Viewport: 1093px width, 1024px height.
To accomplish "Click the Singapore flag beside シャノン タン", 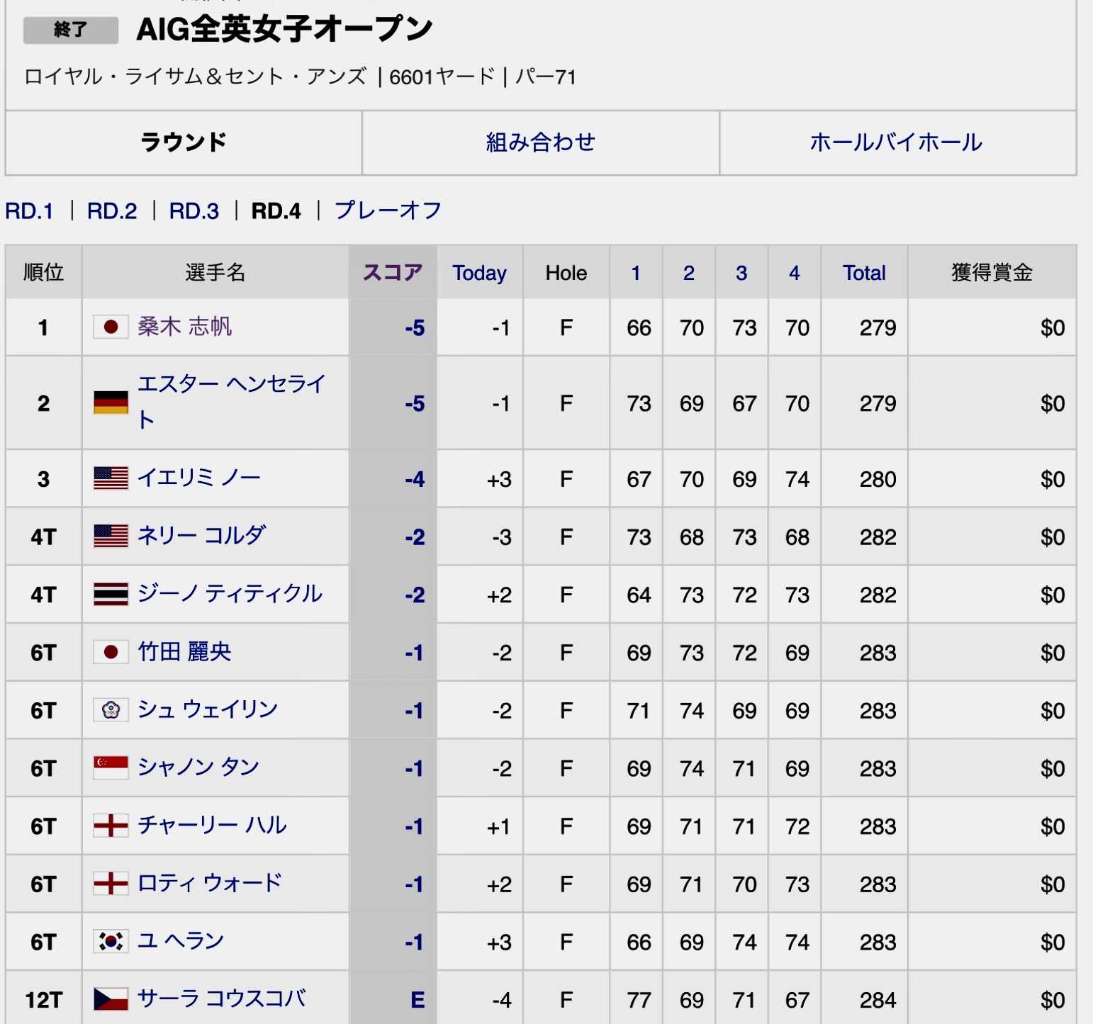I will point(111,767).
